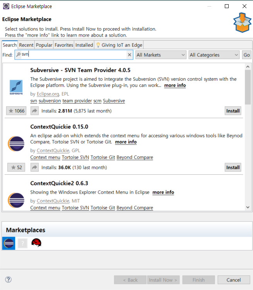Click the Cancel button
The width and height of the screenshot is (253, 290).
(234, 280)
